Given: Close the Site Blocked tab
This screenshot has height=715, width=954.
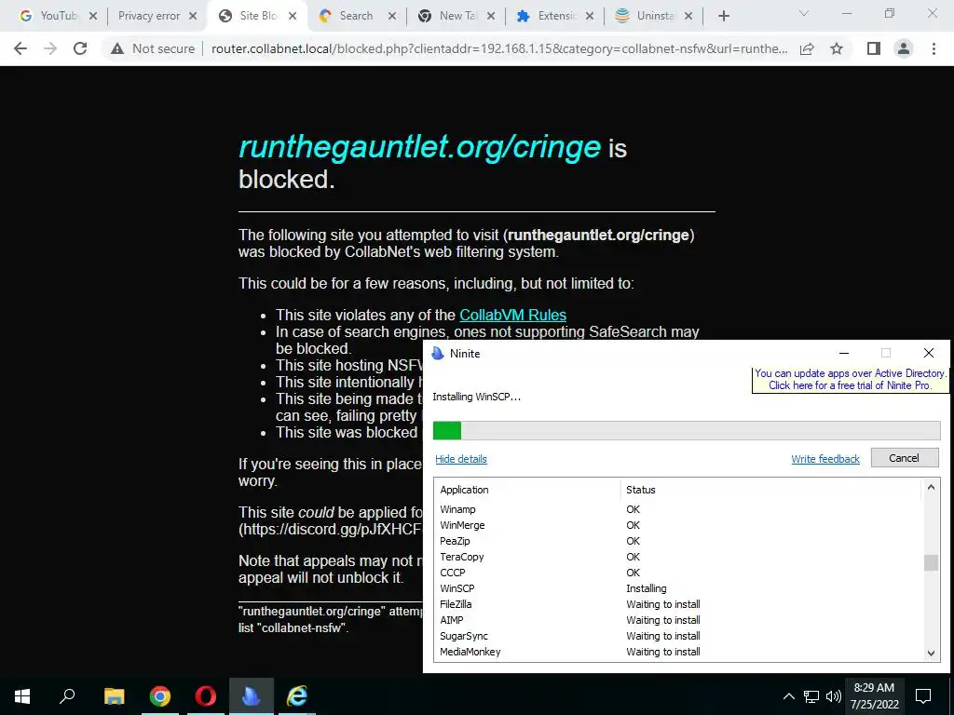Looking at the screenshot, I should click(293, 17).
